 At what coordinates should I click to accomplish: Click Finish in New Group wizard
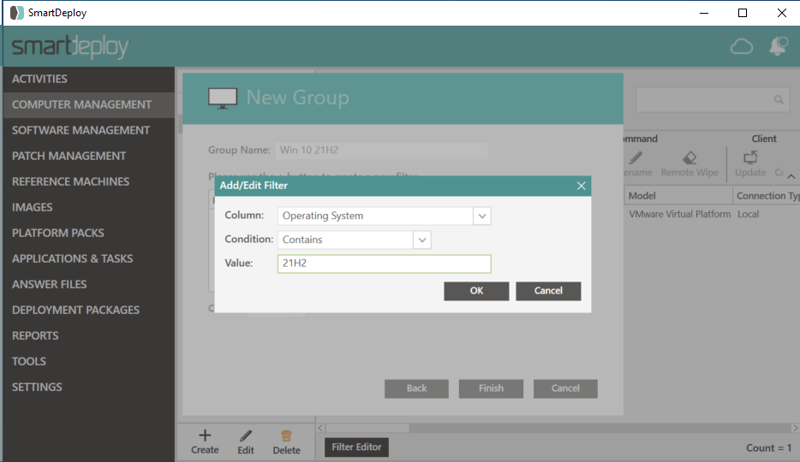click(491, 388)
